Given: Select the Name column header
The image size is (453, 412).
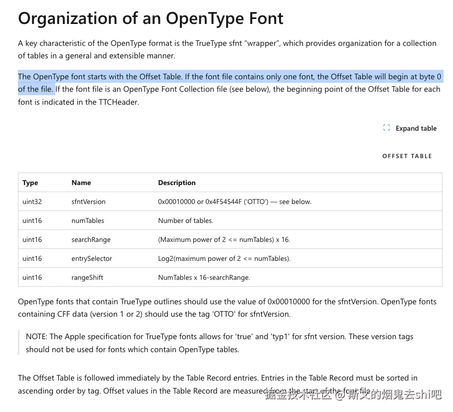Looking at the screenshot, I should (81, 183).
